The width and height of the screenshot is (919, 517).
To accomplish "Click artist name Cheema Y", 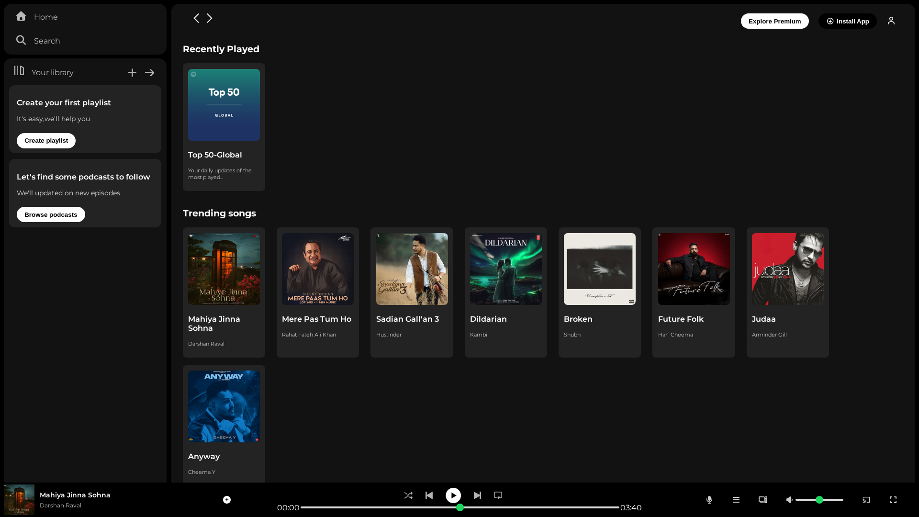I will coord(202,472).
